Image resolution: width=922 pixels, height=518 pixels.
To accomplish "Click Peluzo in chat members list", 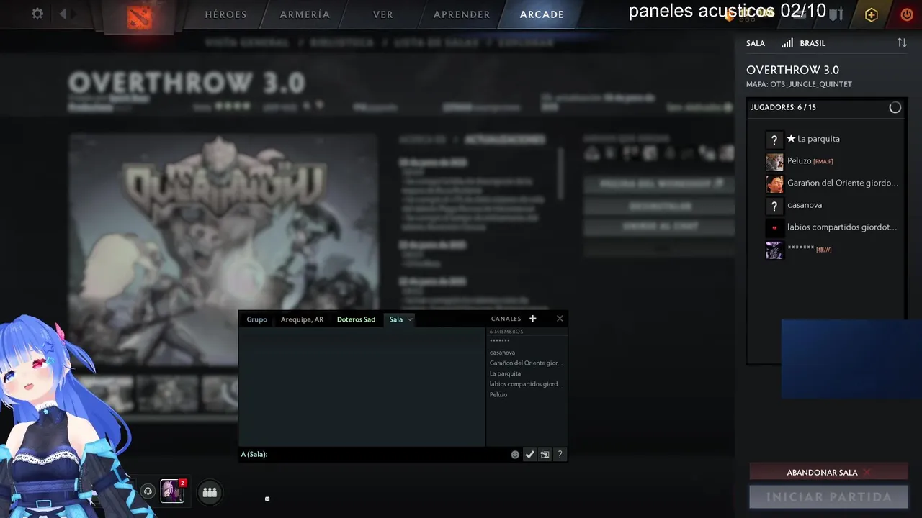I will pos(498,395).
